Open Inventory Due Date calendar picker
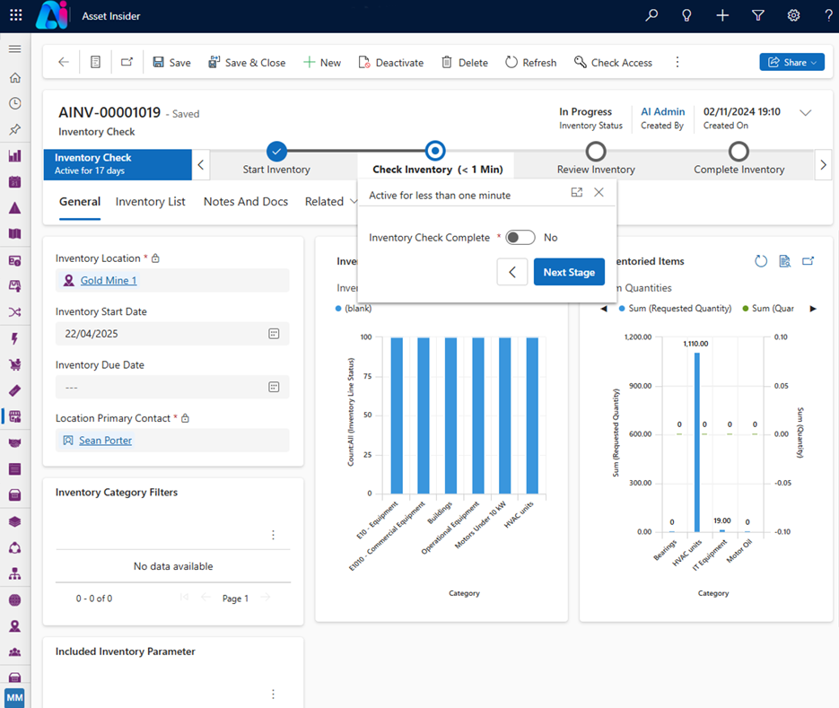This screenshot has width=839, height=708. pos(274,387)
